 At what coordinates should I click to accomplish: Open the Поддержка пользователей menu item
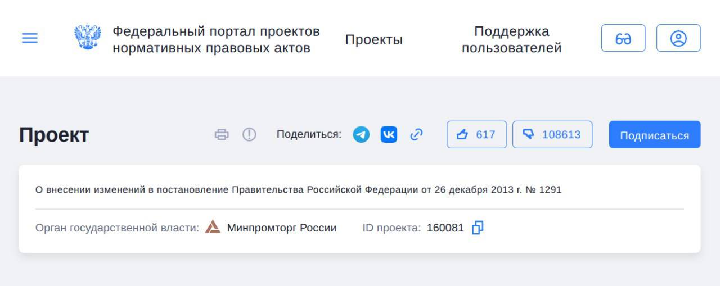511,40
